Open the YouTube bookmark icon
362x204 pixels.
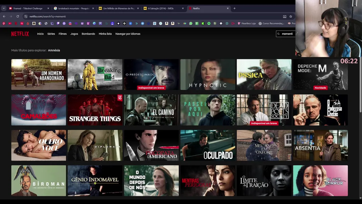[x=10, y=24]
